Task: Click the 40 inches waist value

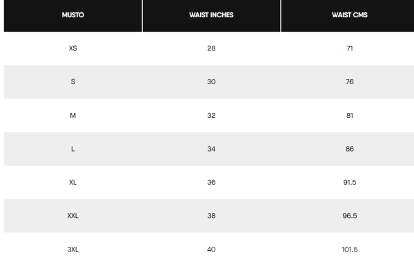Action: (x=211, y=250)
